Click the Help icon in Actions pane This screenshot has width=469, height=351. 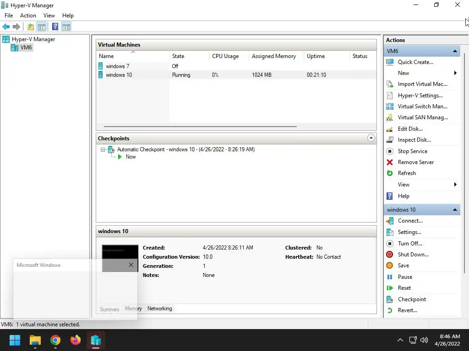390,196
